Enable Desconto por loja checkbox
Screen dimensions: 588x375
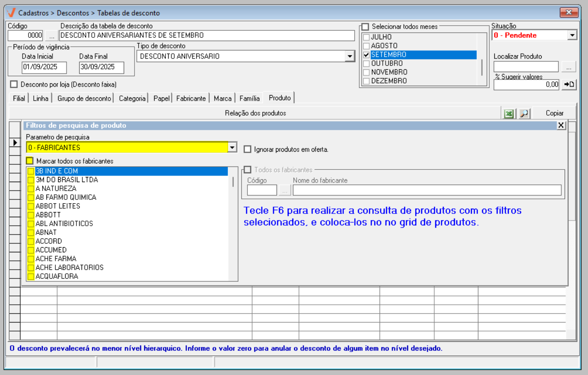(x=14, y=84)
